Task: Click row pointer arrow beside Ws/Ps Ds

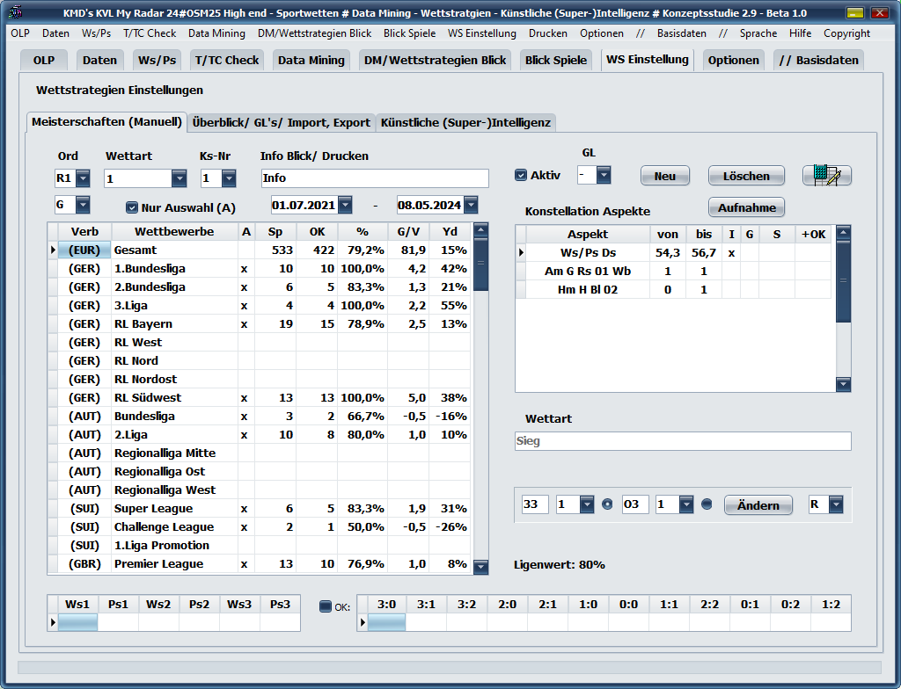Action: pos(520,253)
